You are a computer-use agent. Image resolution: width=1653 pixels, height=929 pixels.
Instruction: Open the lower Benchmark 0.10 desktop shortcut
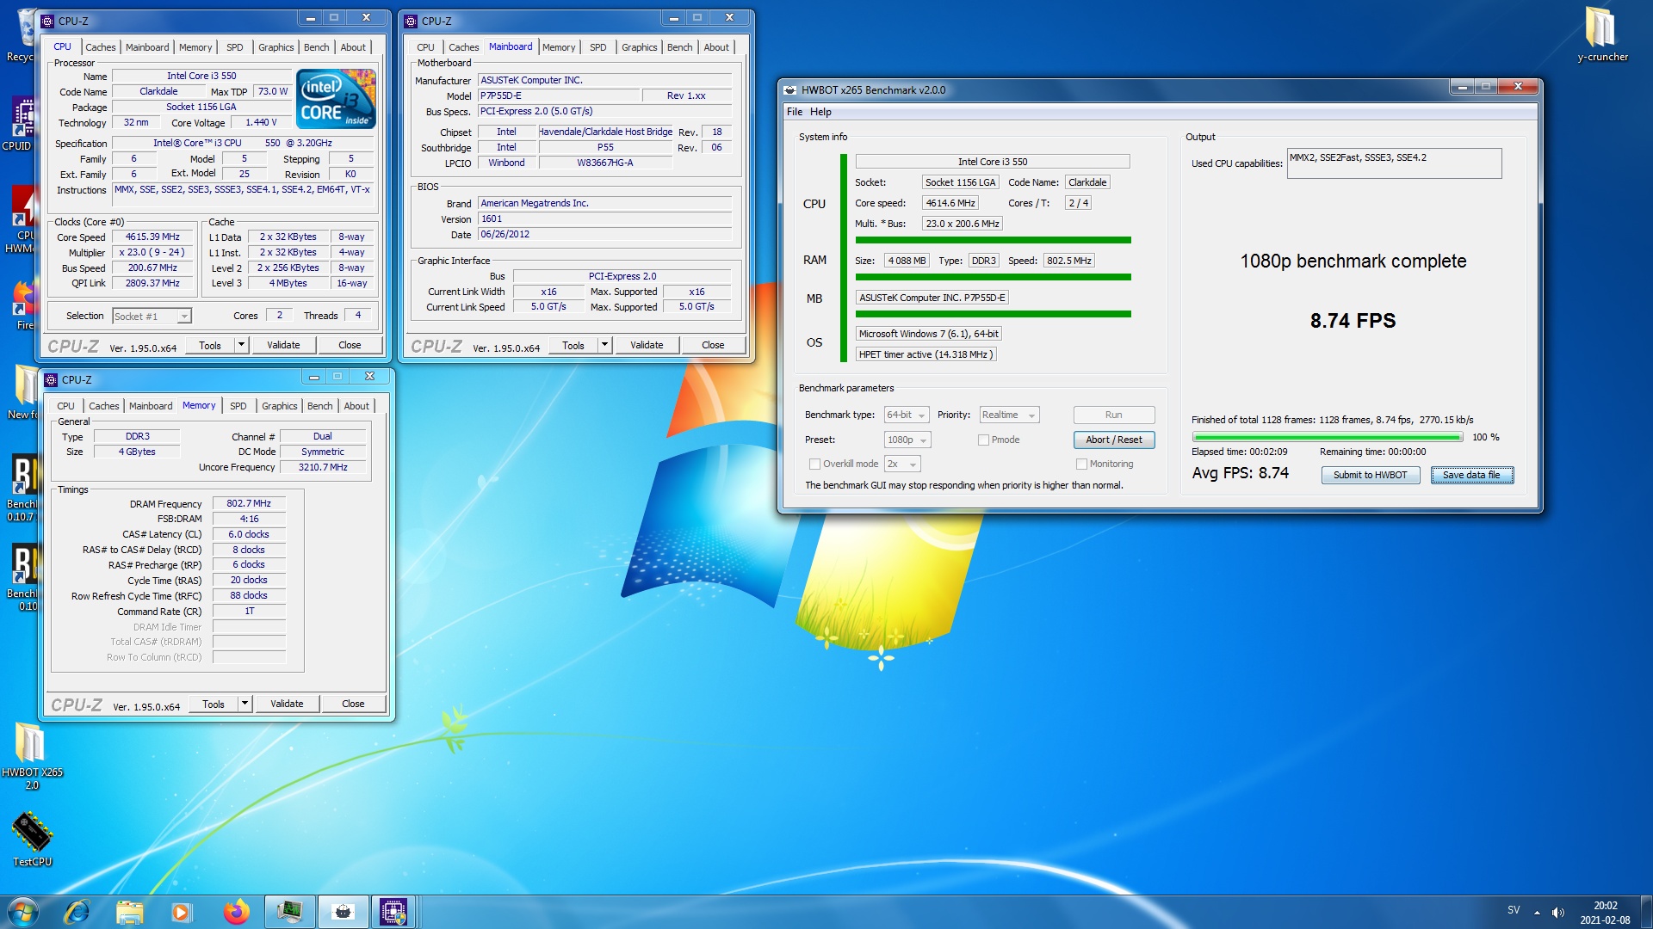(21, 576)
